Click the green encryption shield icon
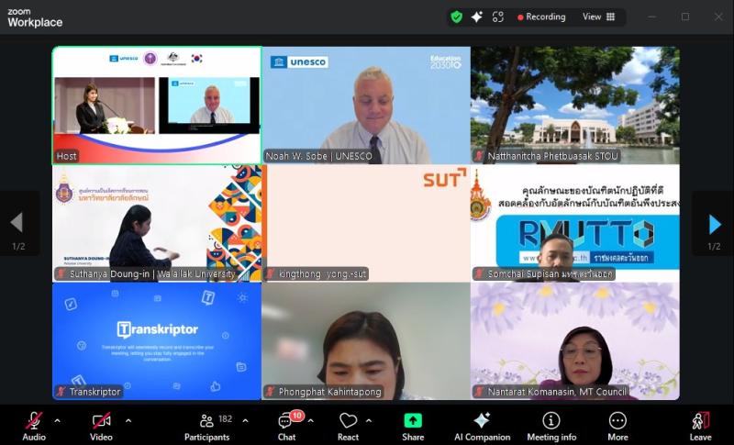Viewport: 734px width, 445px height. pyautogui.click(x=457, y=17)
